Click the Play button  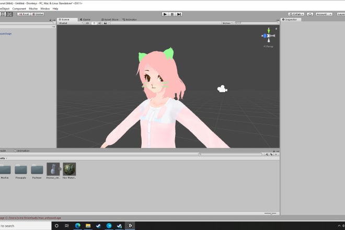pos(165,14)
